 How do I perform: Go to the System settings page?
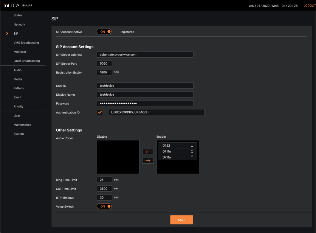18,134
